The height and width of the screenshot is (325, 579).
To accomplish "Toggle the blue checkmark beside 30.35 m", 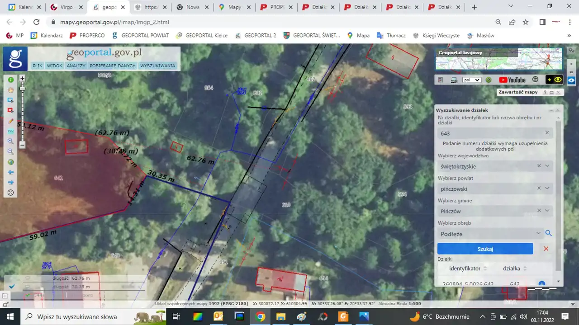I will [x=12, y=287].
